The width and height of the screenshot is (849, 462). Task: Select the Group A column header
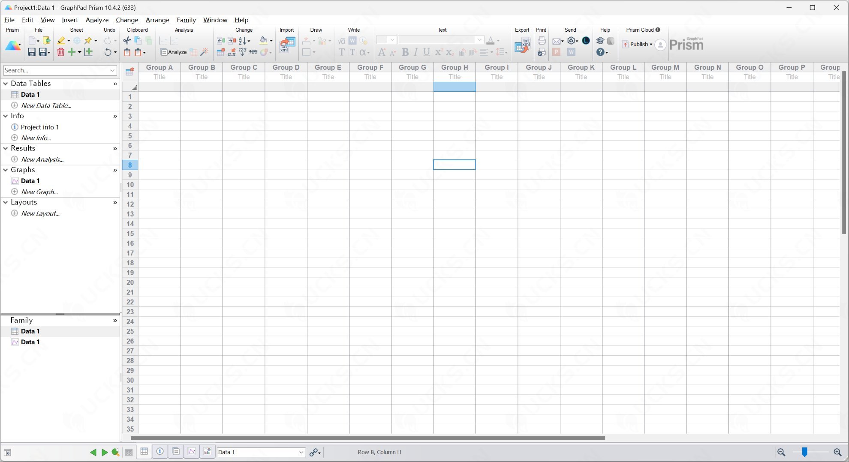click(x=160, y=67)
